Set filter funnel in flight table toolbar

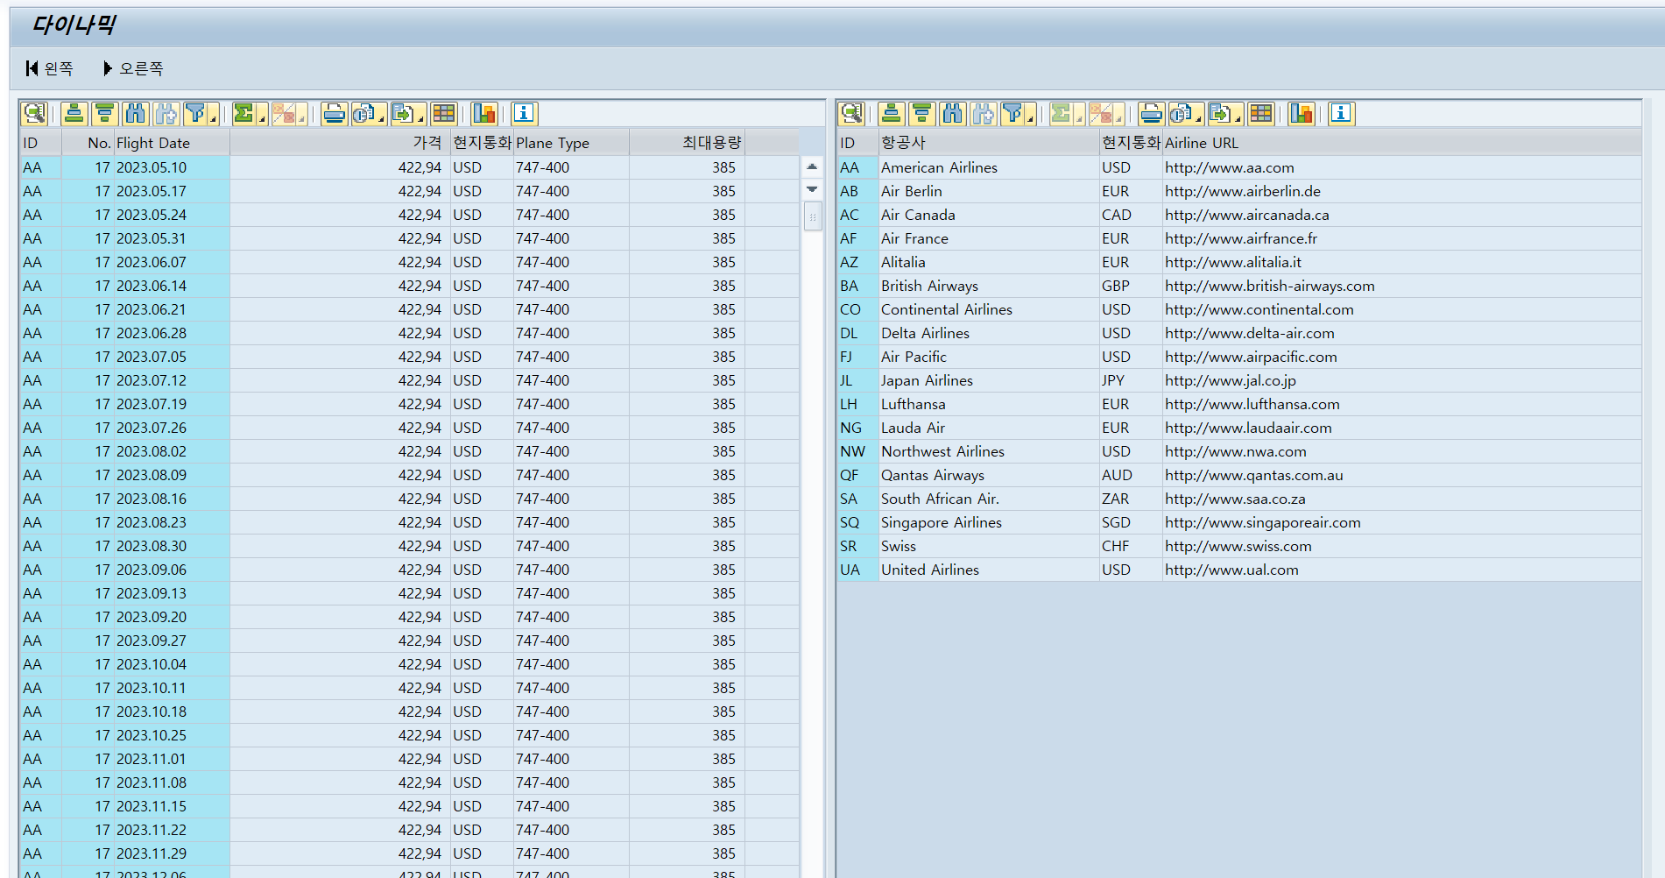point(195,113)
